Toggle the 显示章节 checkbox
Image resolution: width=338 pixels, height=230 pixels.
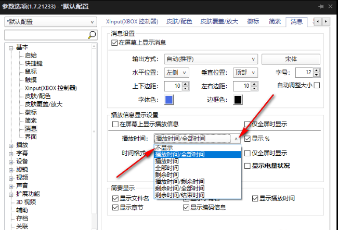[x=115, y=208]
